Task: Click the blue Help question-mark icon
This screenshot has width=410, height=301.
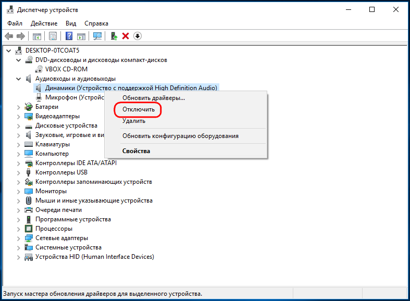Action: pos(69,36)
